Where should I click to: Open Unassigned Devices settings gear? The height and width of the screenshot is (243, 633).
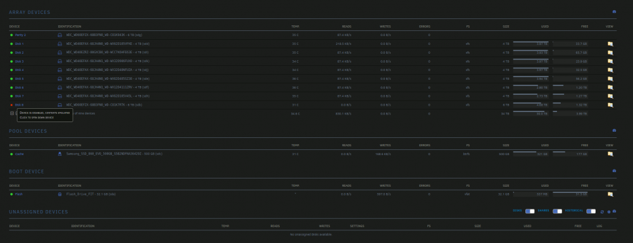[609, 211]
